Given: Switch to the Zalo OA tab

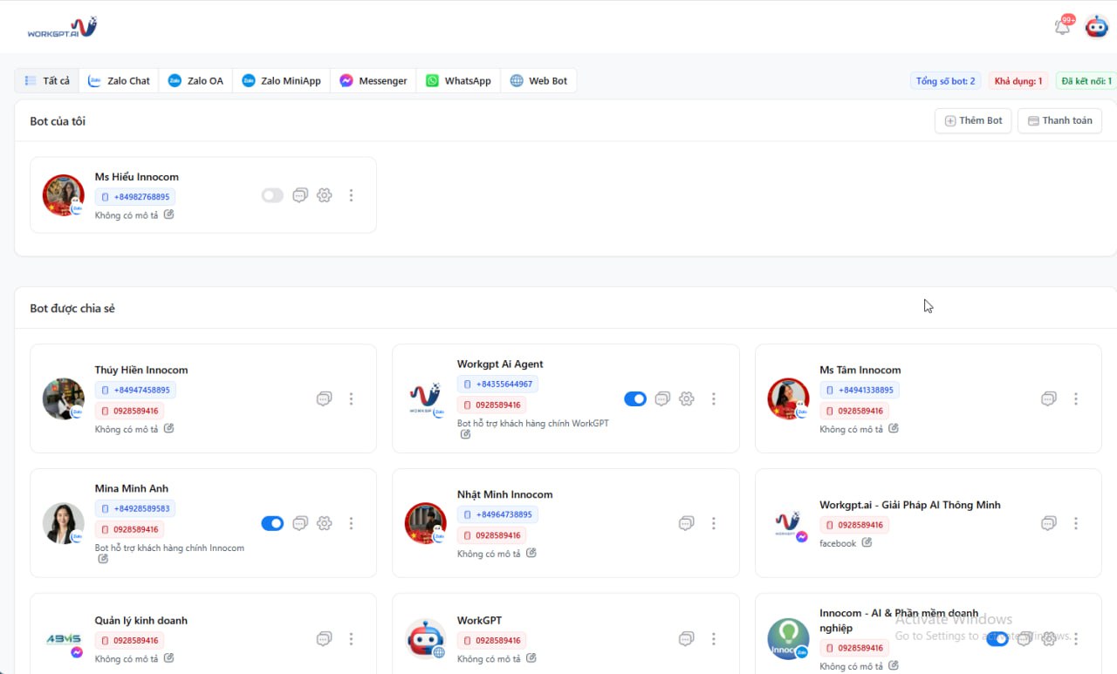Looking at the screenshot, I should click(x=195, y=81).
